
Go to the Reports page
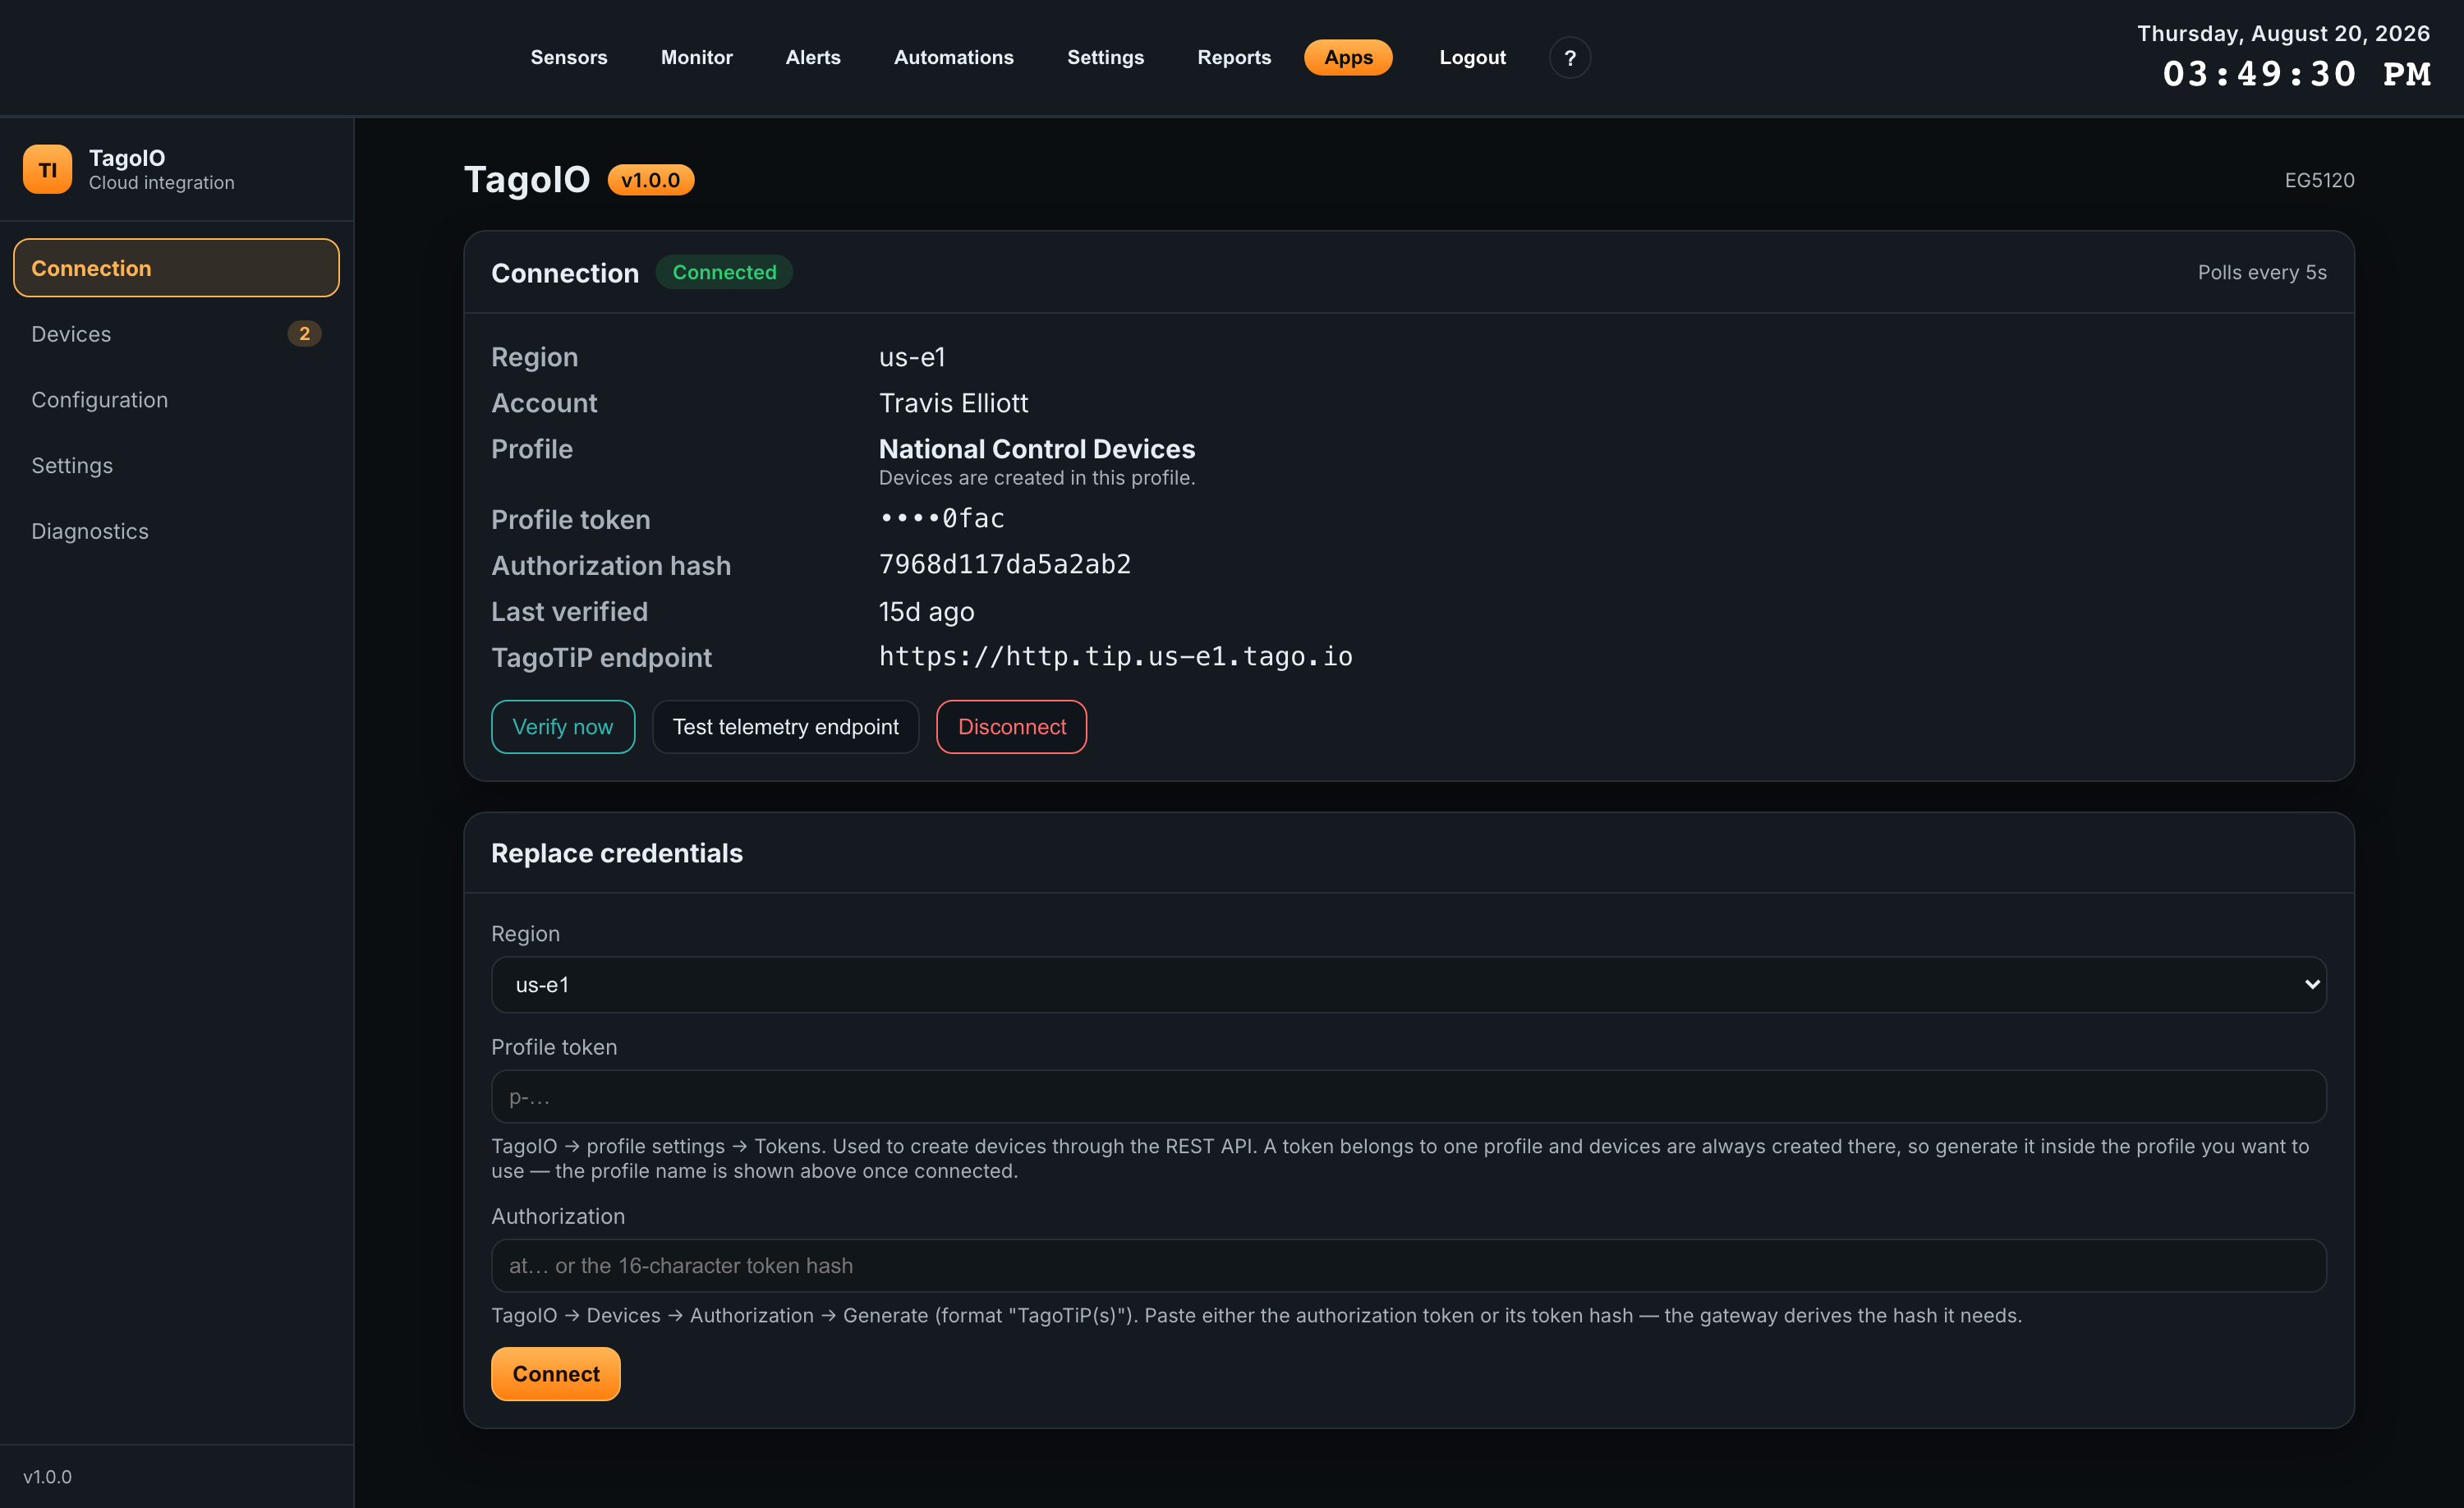(x=1234, y=58)
